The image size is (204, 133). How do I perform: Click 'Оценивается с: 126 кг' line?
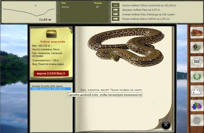(46, 60)
